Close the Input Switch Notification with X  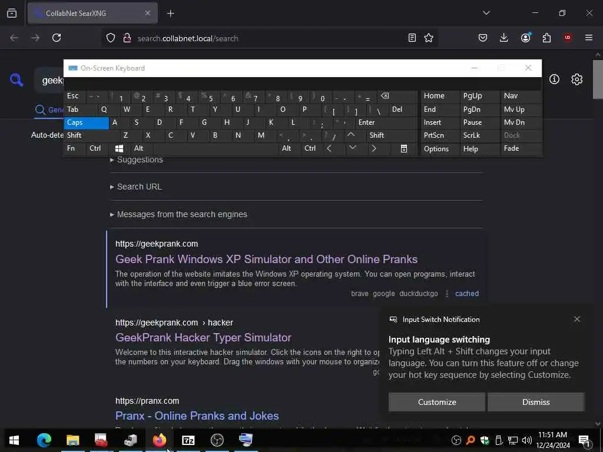pyautogui.click(x=577, y=319)
